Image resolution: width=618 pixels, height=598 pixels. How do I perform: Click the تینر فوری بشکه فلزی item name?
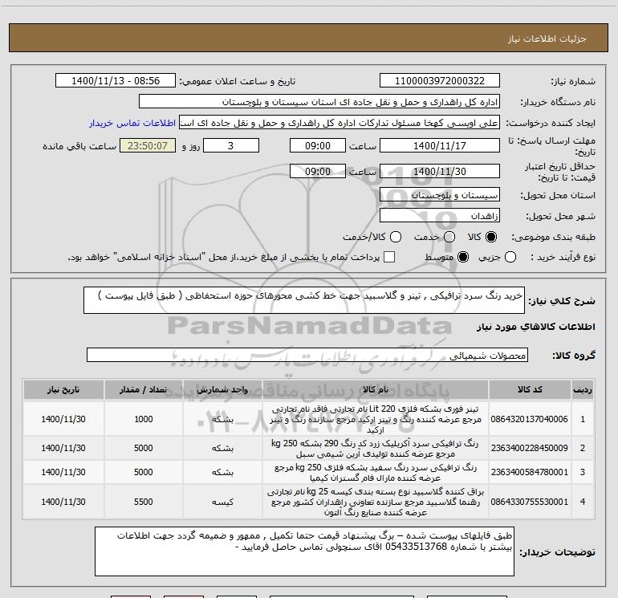coord(376,419)
